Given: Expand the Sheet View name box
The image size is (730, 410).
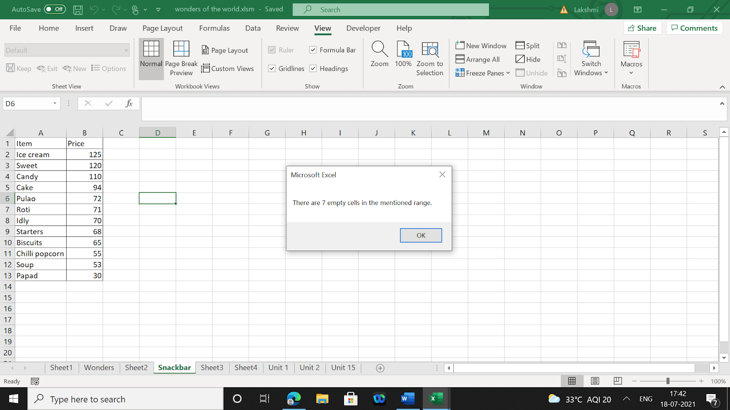Looking at the screenshot, I should [x=126, y=50].
